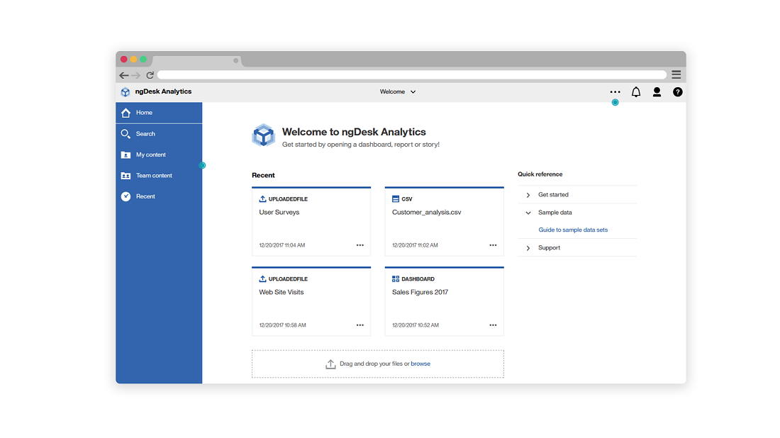
Task: Click the dashboard icon on Sales Figures card
Action: click(x=396, y=279)
